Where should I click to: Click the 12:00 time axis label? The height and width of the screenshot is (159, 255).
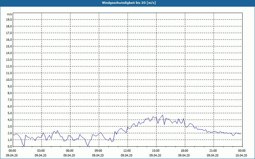(127, 151)
